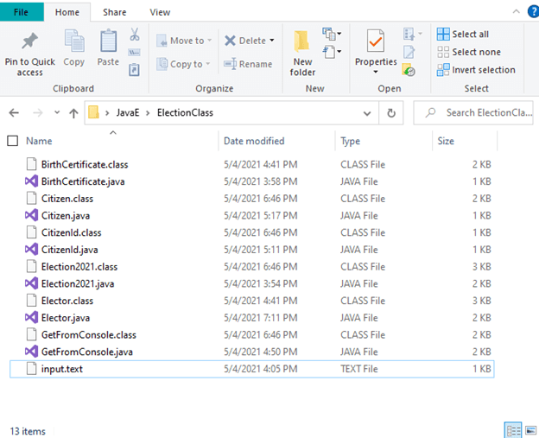The height and width of the screenshot is (438, 539).
Task: Switch to the Home ribbon tab
Action: click(67, 12)
